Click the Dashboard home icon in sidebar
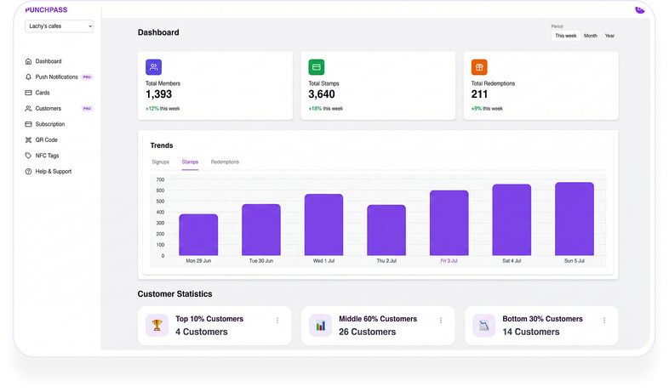 click(28, 61)
